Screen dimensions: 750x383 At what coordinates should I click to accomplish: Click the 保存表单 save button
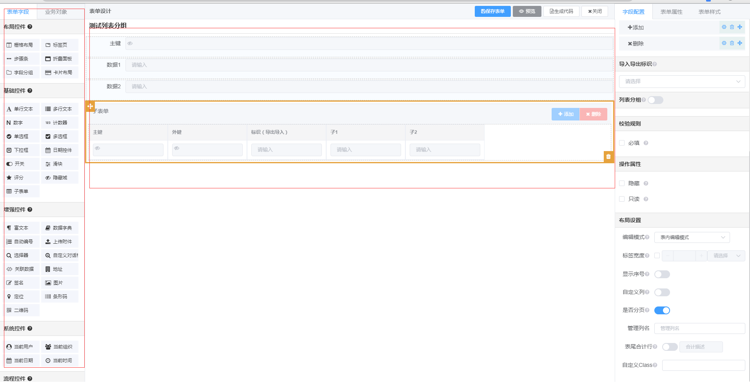[492, 11]
